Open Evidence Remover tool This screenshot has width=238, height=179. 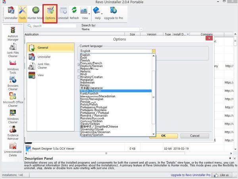(13, 133)
